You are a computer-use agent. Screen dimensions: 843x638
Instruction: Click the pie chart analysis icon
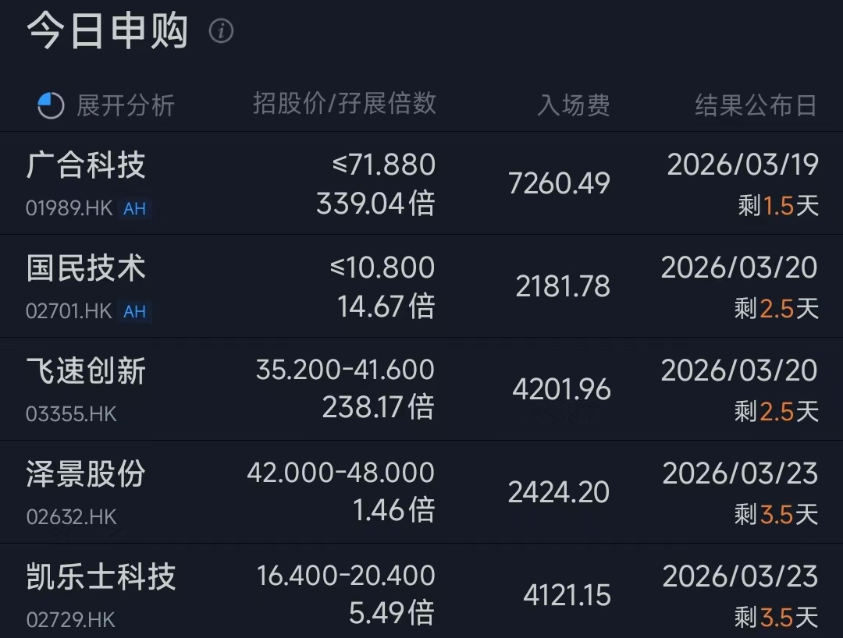pos(51,105)
